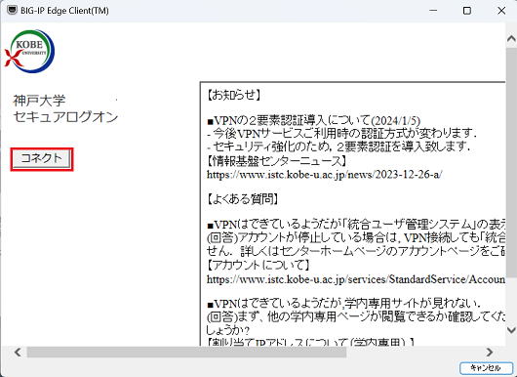Viewport: 517px width, 377px height.
Task: Click the Kobe University logo
Action: click(29, 51)
